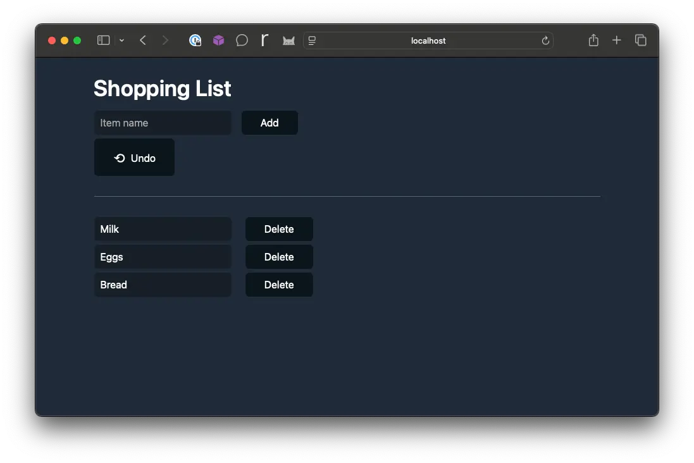Click the letter r extension icon
Image resolution: width=694 pixels, height=463 pixels.
[x=264, y=40]
